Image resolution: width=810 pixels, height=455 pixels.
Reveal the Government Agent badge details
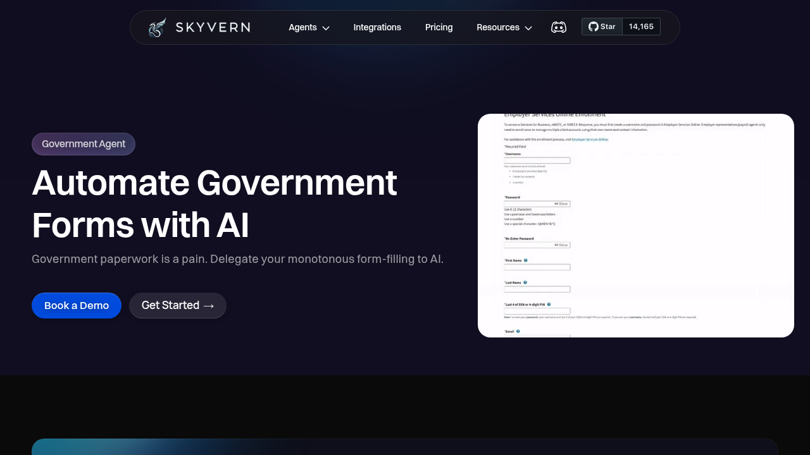point(83,143)
